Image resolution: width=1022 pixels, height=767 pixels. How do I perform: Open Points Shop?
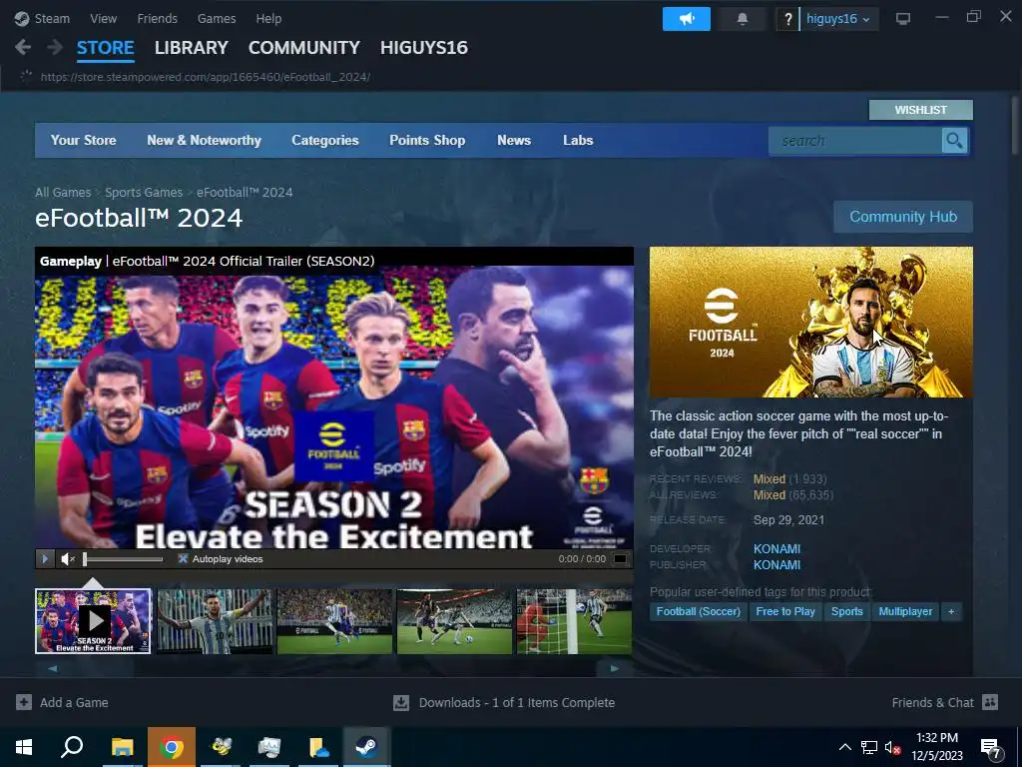[427, 140]
